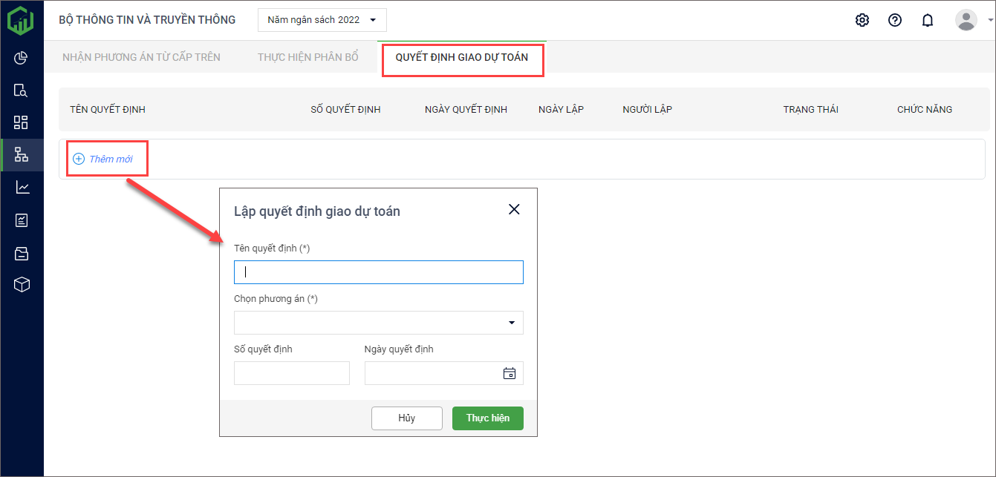Open the report checklist sidebar icon

(21, 220)
